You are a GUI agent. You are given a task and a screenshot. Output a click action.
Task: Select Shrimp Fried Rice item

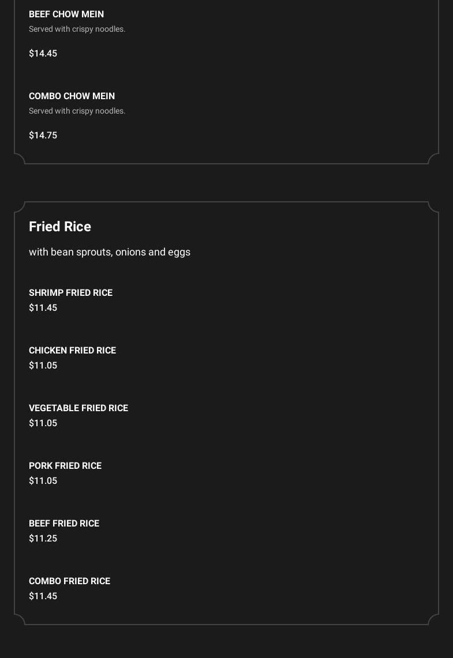[70, 292]
